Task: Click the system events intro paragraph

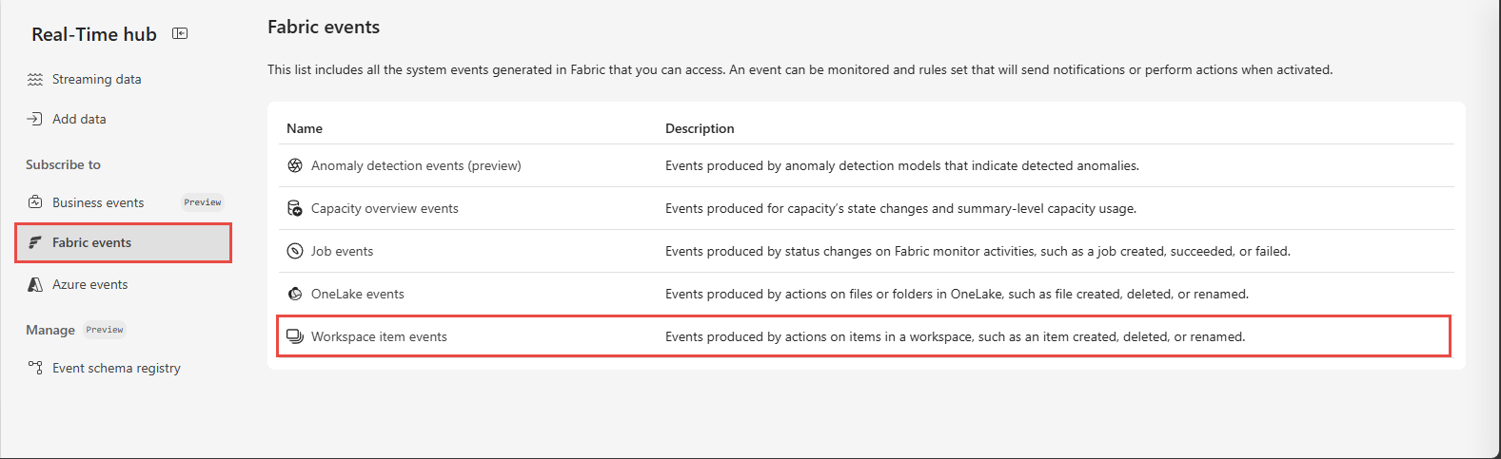Action: click(x=800, y=69)
